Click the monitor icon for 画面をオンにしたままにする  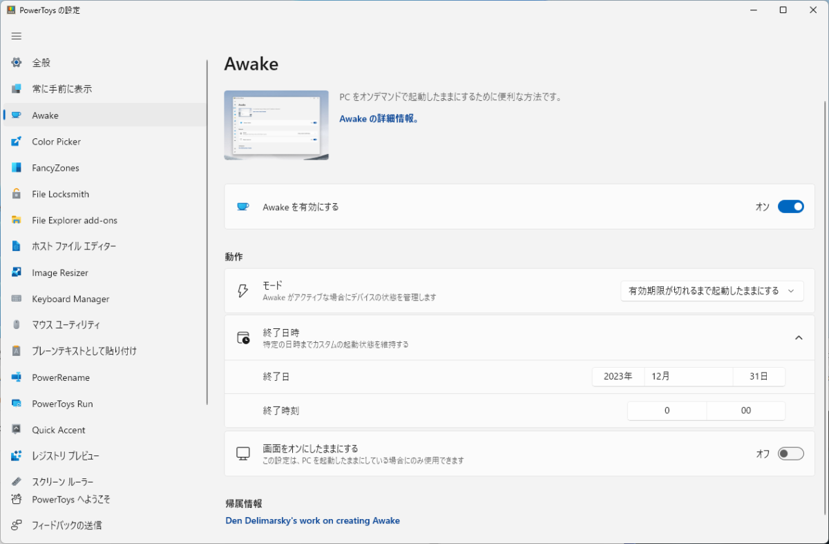click(x=243, y=453)
